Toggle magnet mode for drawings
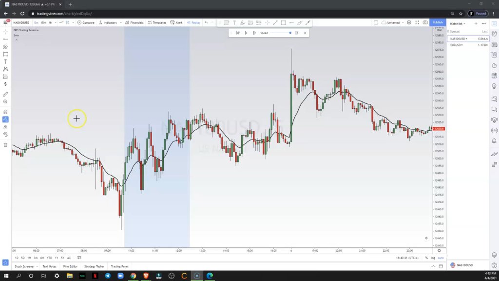 point(5,112)
